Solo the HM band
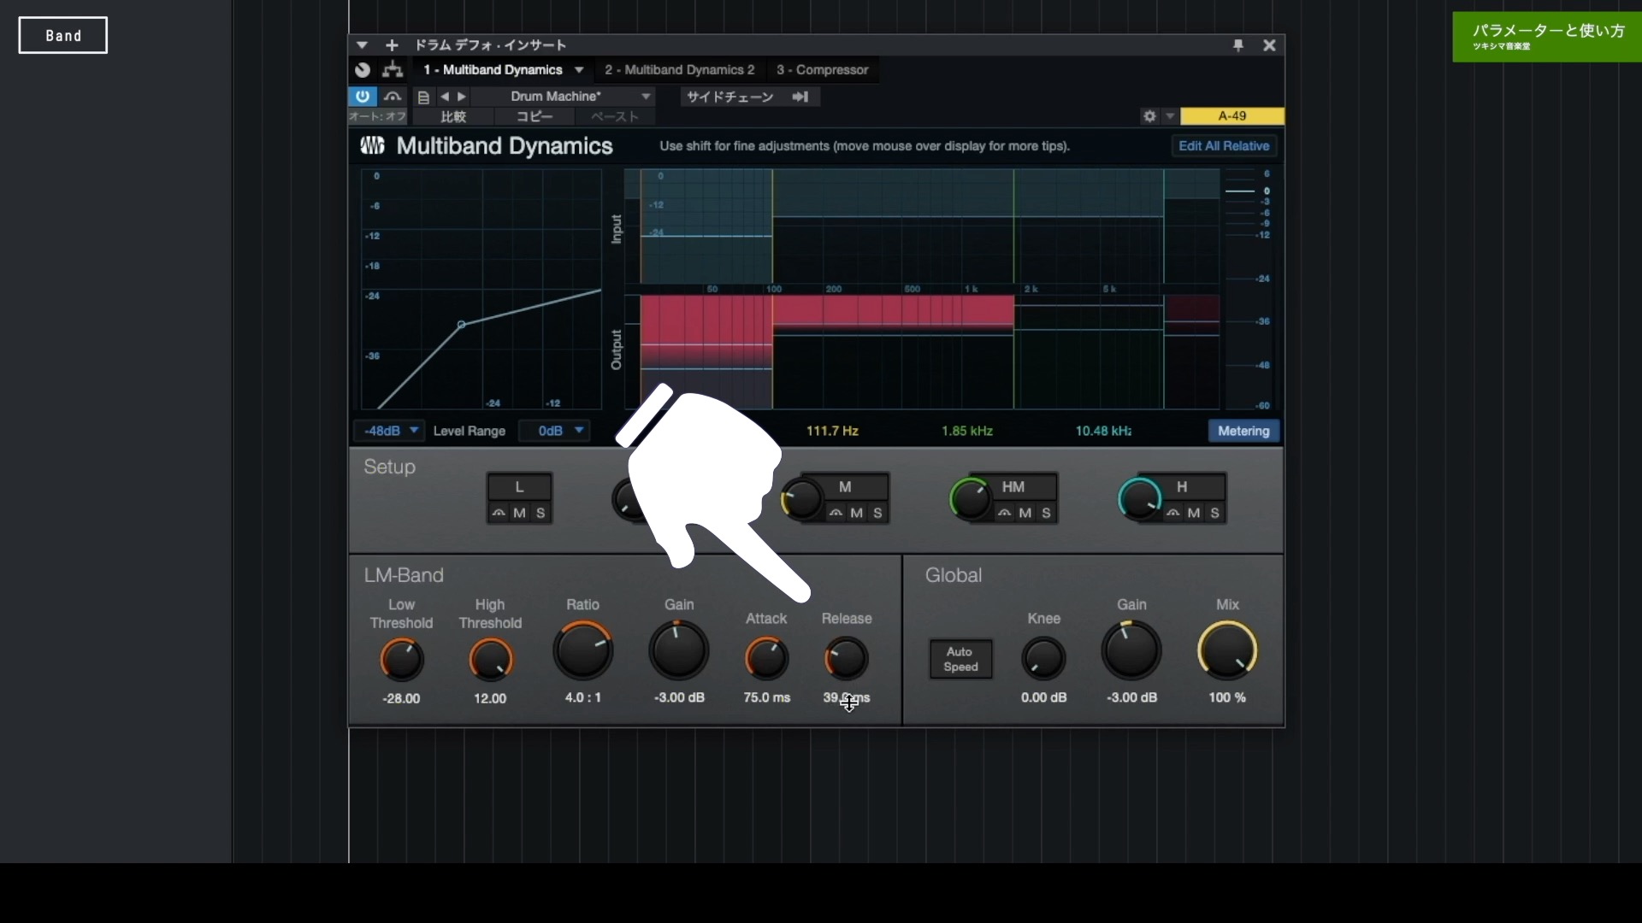 click(1046, 514)
